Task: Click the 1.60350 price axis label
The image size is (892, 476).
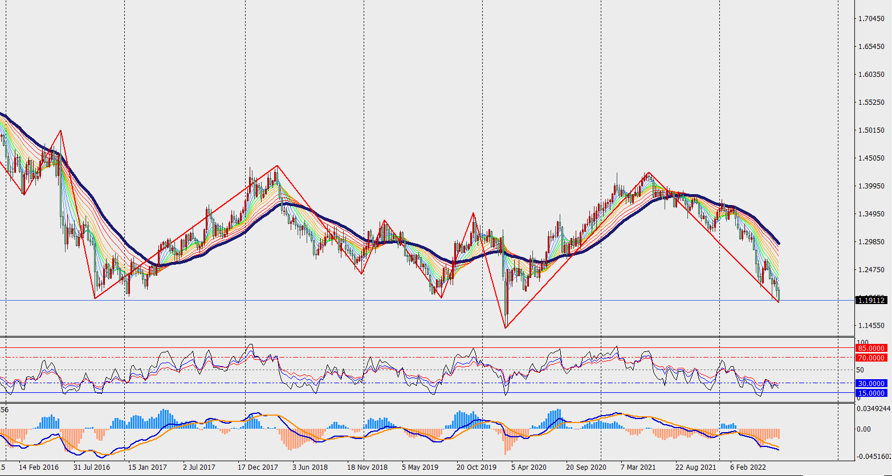Action: (x=871, y=75)
